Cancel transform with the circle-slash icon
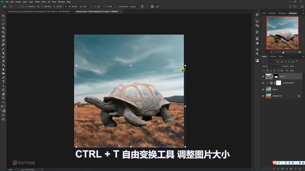The image size is (305, 171). [x=152, y=7]
